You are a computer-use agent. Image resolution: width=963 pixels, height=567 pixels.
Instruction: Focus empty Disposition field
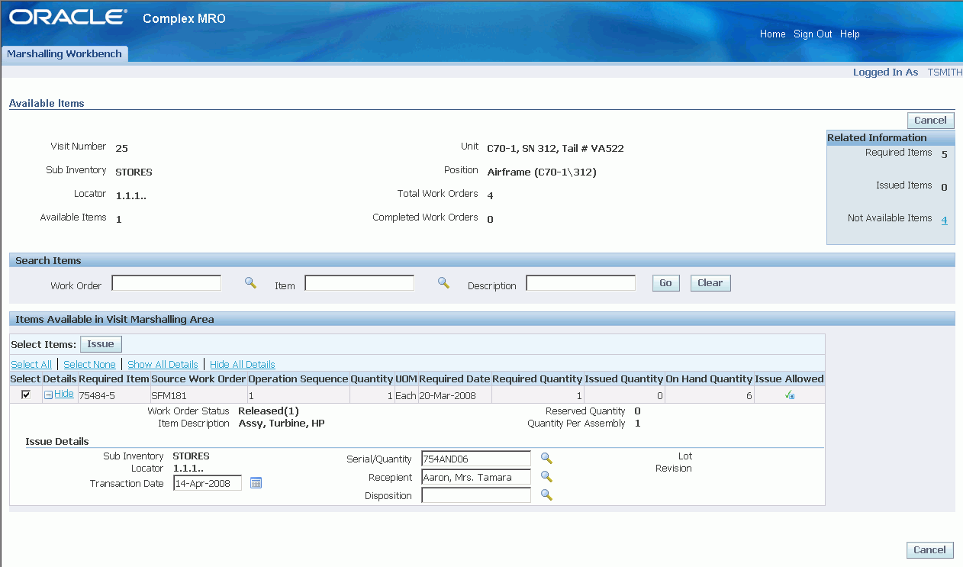pyautogui.click(x=475, y=495)
